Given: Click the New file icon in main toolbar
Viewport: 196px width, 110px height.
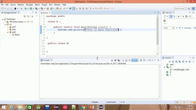Looking at the screenshot, I should (x=2, y=9).
